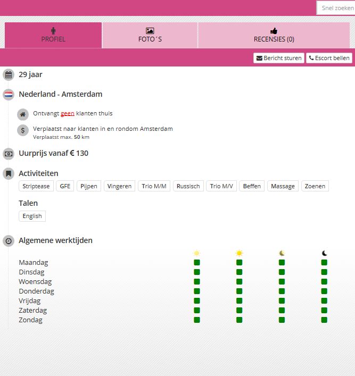Click the clock icon beside Algemene werktijden
This screenshot has height=376, width=355.
[x=9, y=241]
